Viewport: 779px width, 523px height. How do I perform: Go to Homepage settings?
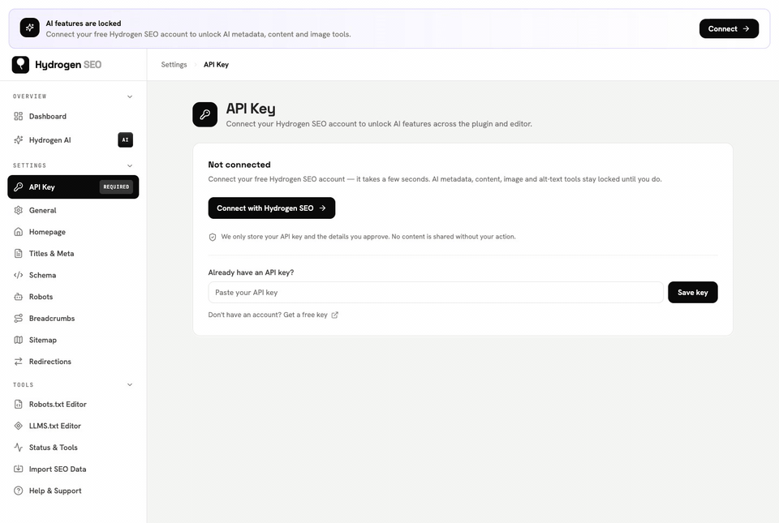[73, 232]
